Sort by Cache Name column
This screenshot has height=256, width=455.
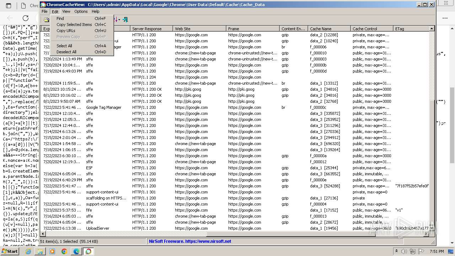pos(329,29)
